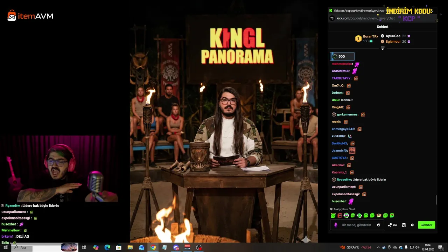
Task: Click username DortKol43 in chat
Action: (339, 143)
